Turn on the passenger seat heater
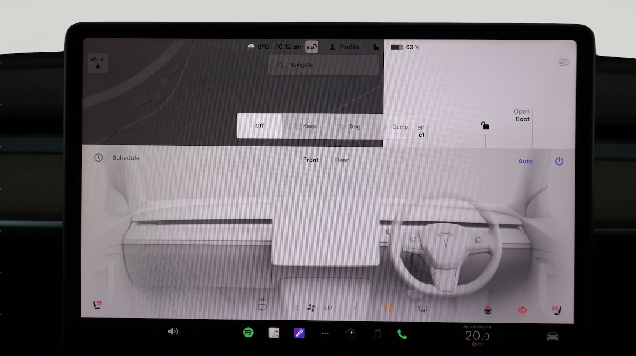The width and height of the screenshot is (636, 356). (97, 304)
